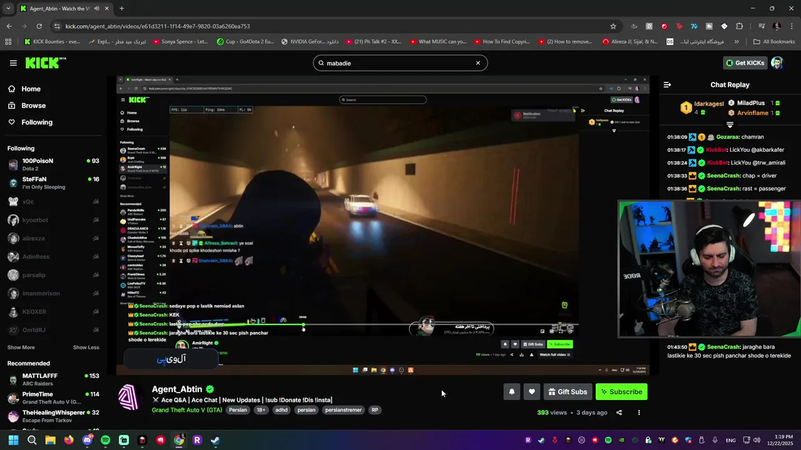Click the KICK beta logo
The width and height of the screenshot is (801, 450).
click(46, 62)
